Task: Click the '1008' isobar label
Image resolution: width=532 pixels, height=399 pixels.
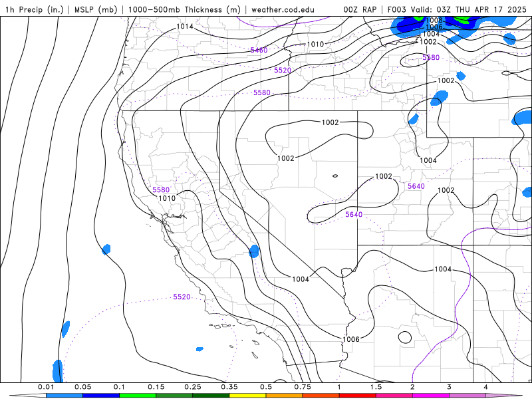Action: [x=434, y=21]
